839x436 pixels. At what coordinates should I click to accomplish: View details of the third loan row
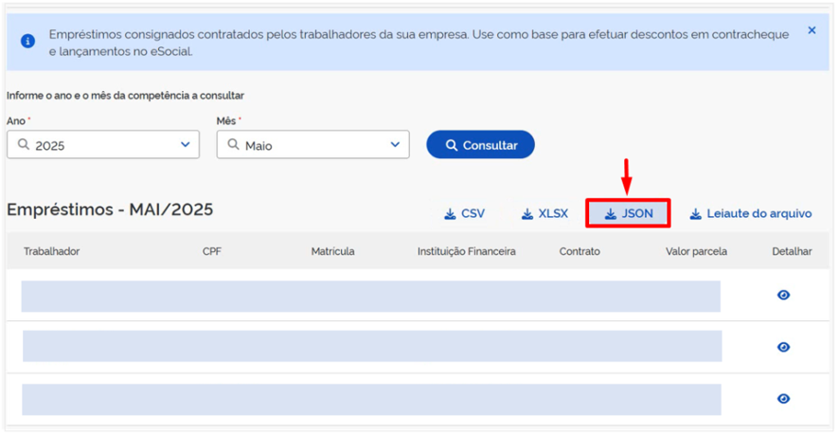click(783, 398)
